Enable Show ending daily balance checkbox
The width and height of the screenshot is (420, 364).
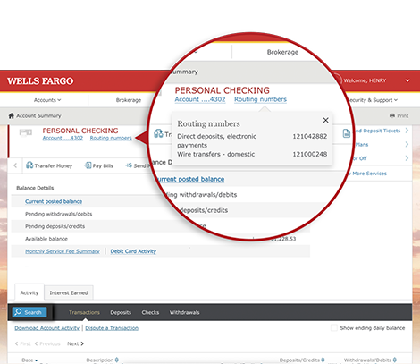(x=334, y=328)
